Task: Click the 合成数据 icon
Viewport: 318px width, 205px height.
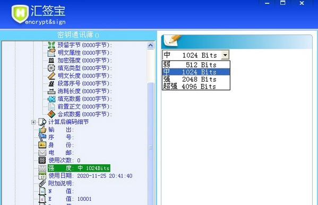Action: [51, 114]
